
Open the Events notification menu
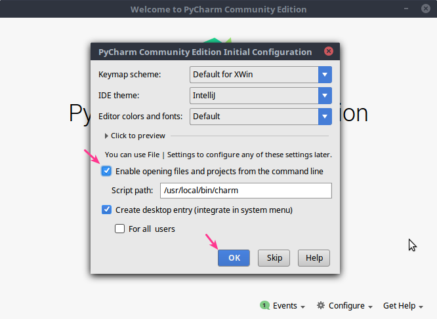coord(283,306)
